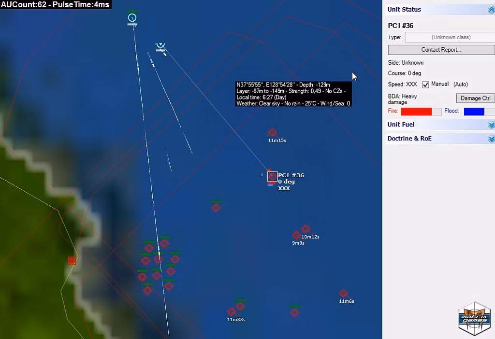
Task: Click the 'Course: 0 deg' text
Action: pos(405,73)
